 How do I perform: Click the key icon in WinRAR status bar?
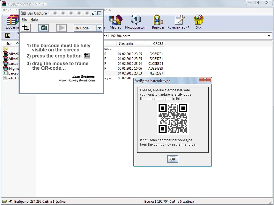pos(10,202)
